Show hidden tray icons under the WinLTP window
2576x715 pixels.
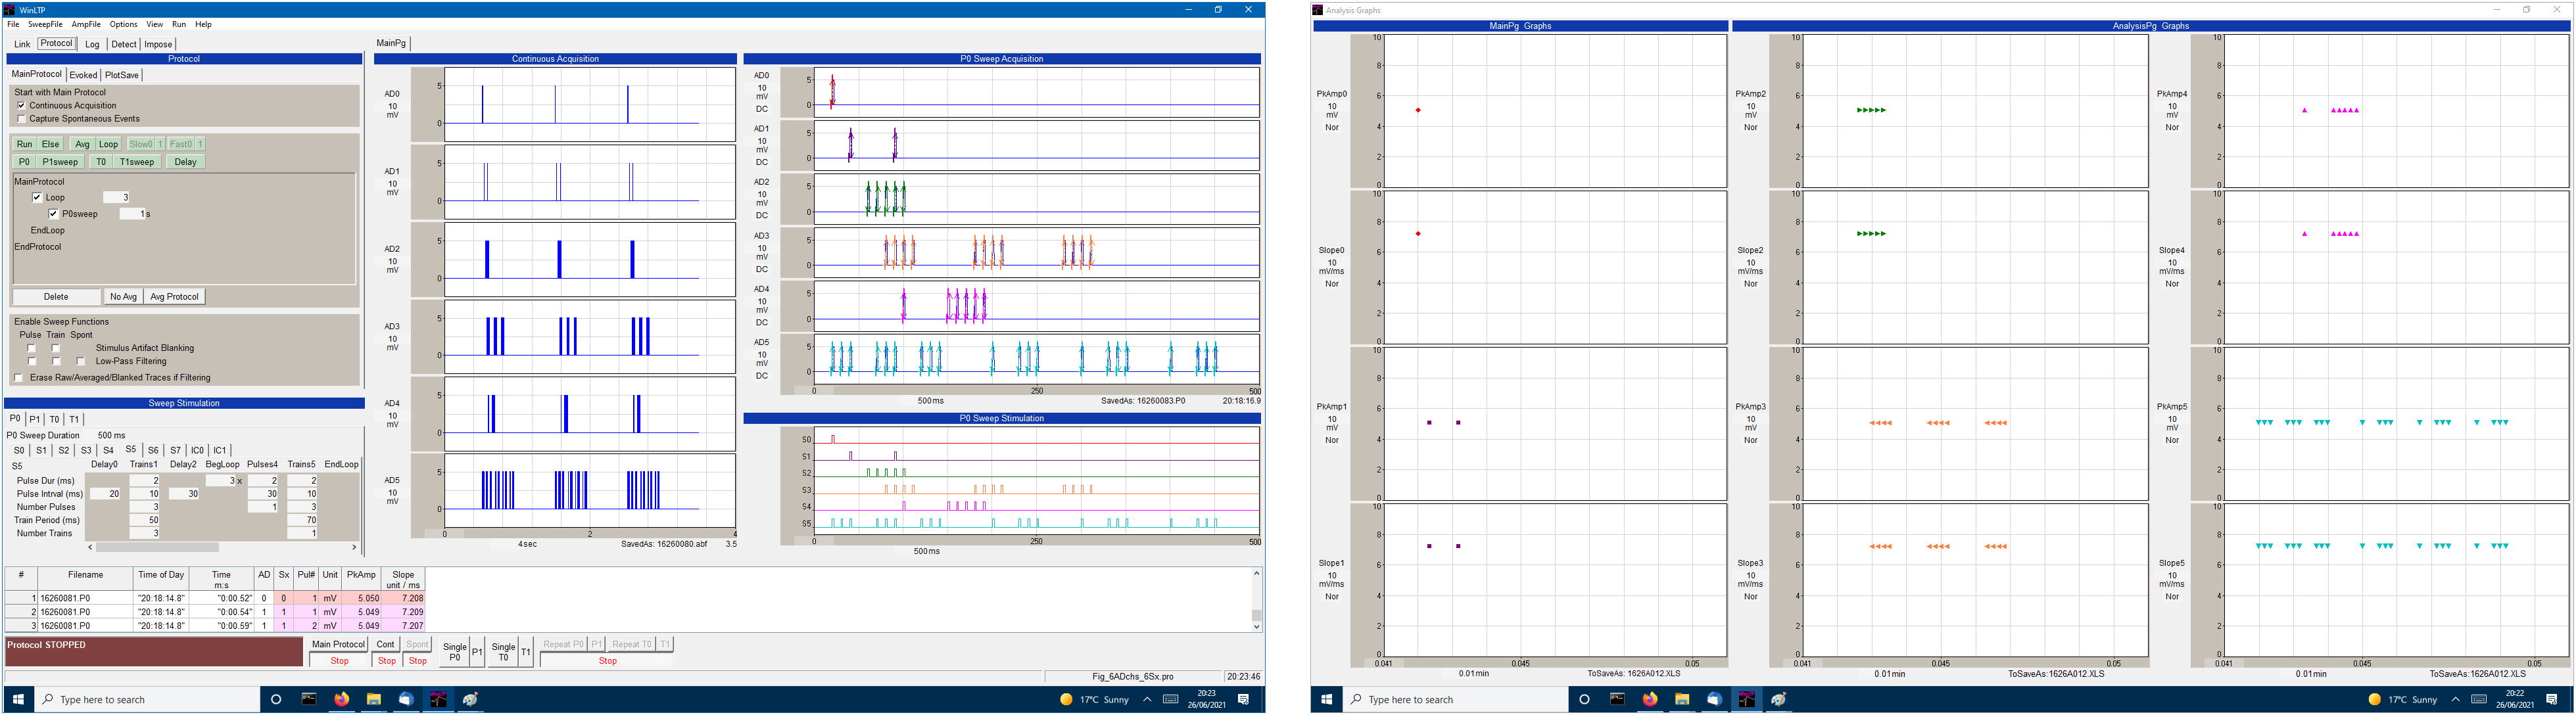tap(1147, 699)
